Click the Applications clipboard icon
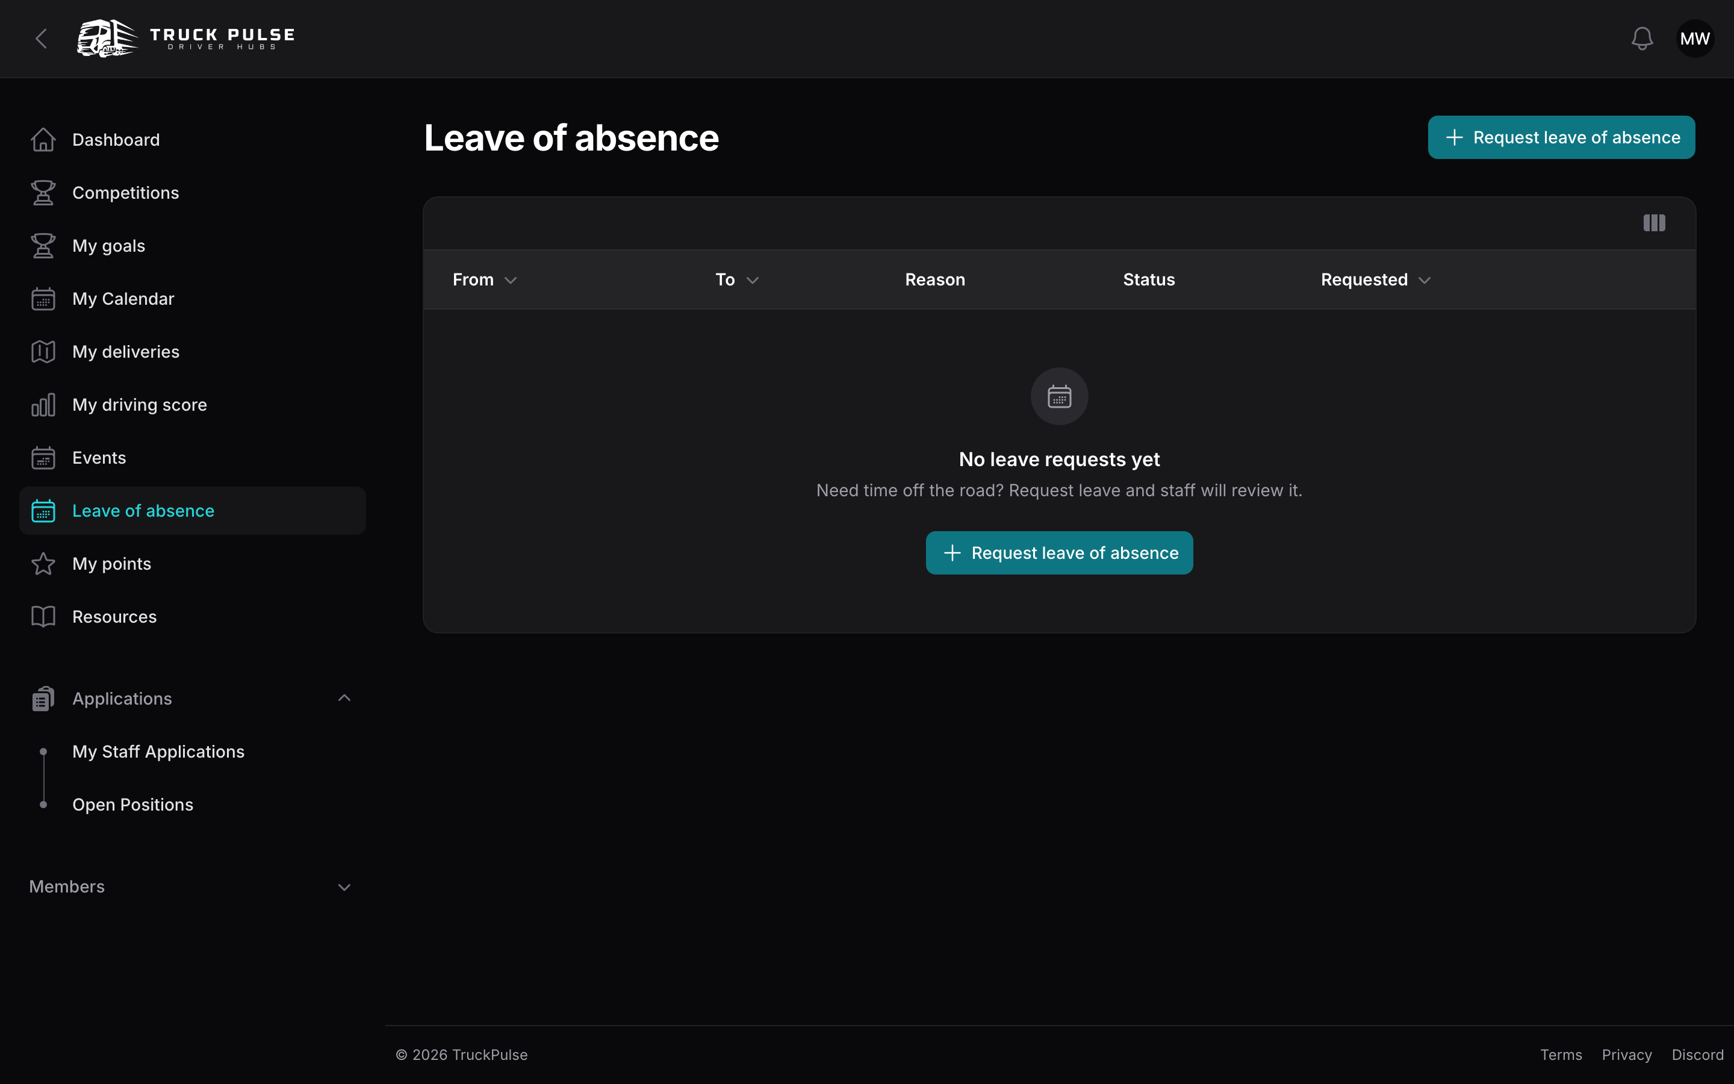The height and width of the screenshot is (1084, 1734). pyautogui.click(x=43, y=699)
